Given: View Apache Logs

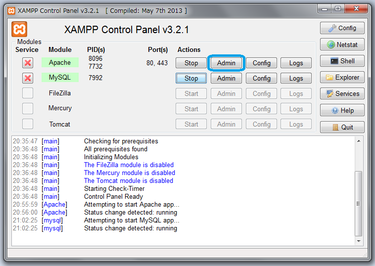Looking at the screenshot, I should [296, 63].
